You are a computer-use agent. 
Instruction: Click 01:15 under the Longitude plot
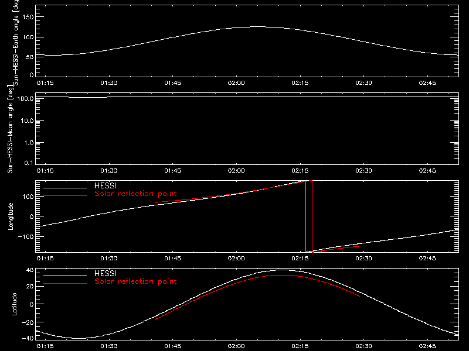tap(45, 259)
